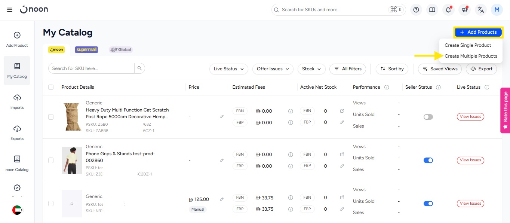Tick the select-all checkbox in table header

(51, 87)
